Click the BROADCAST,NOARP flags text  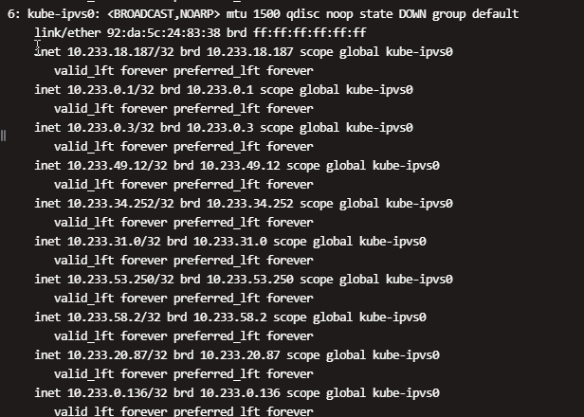click(x=163, y=14)
